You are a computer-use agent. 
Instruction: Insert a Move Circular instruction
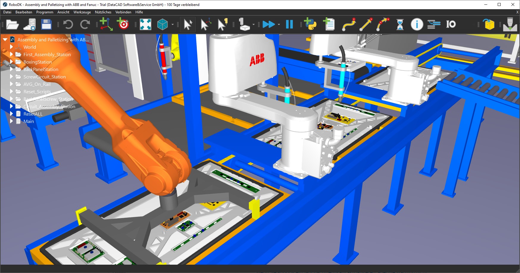click(383, 24)
